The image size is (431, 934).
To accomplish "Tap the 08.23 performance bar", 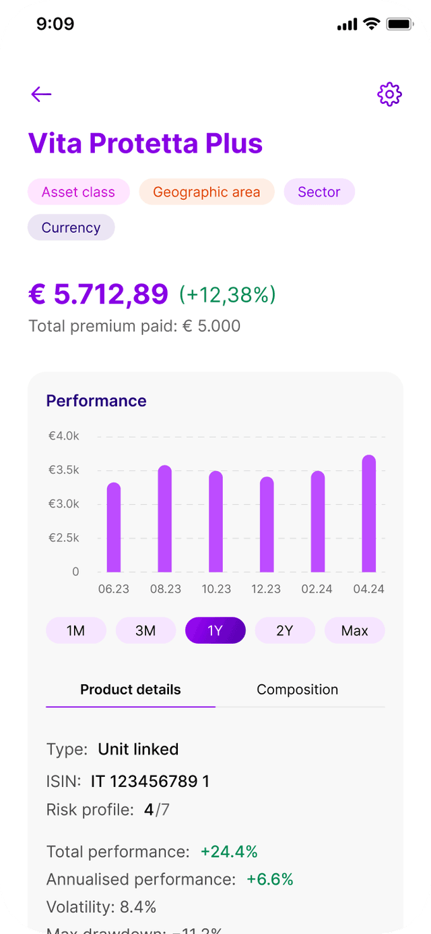I will [x=165, y=519].
